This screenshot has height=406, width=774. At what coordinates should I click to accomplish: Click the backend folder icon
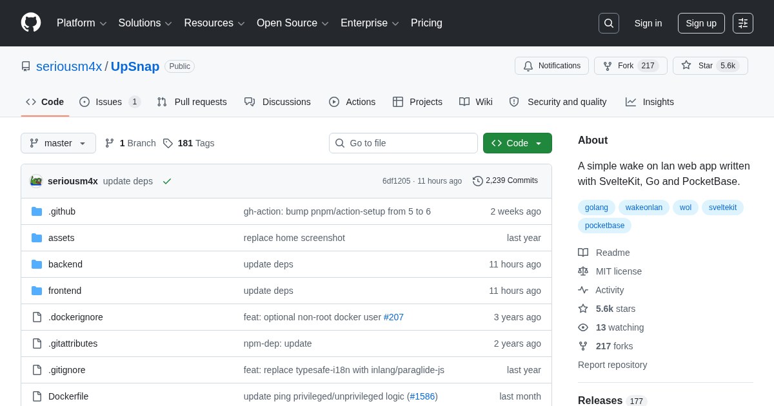point(37,264)
